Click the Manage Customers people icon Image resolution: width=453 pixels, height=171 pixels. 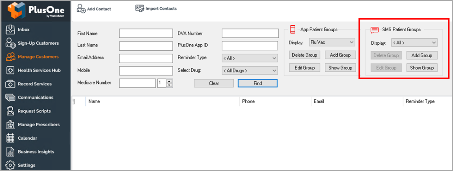coord(10,57)
